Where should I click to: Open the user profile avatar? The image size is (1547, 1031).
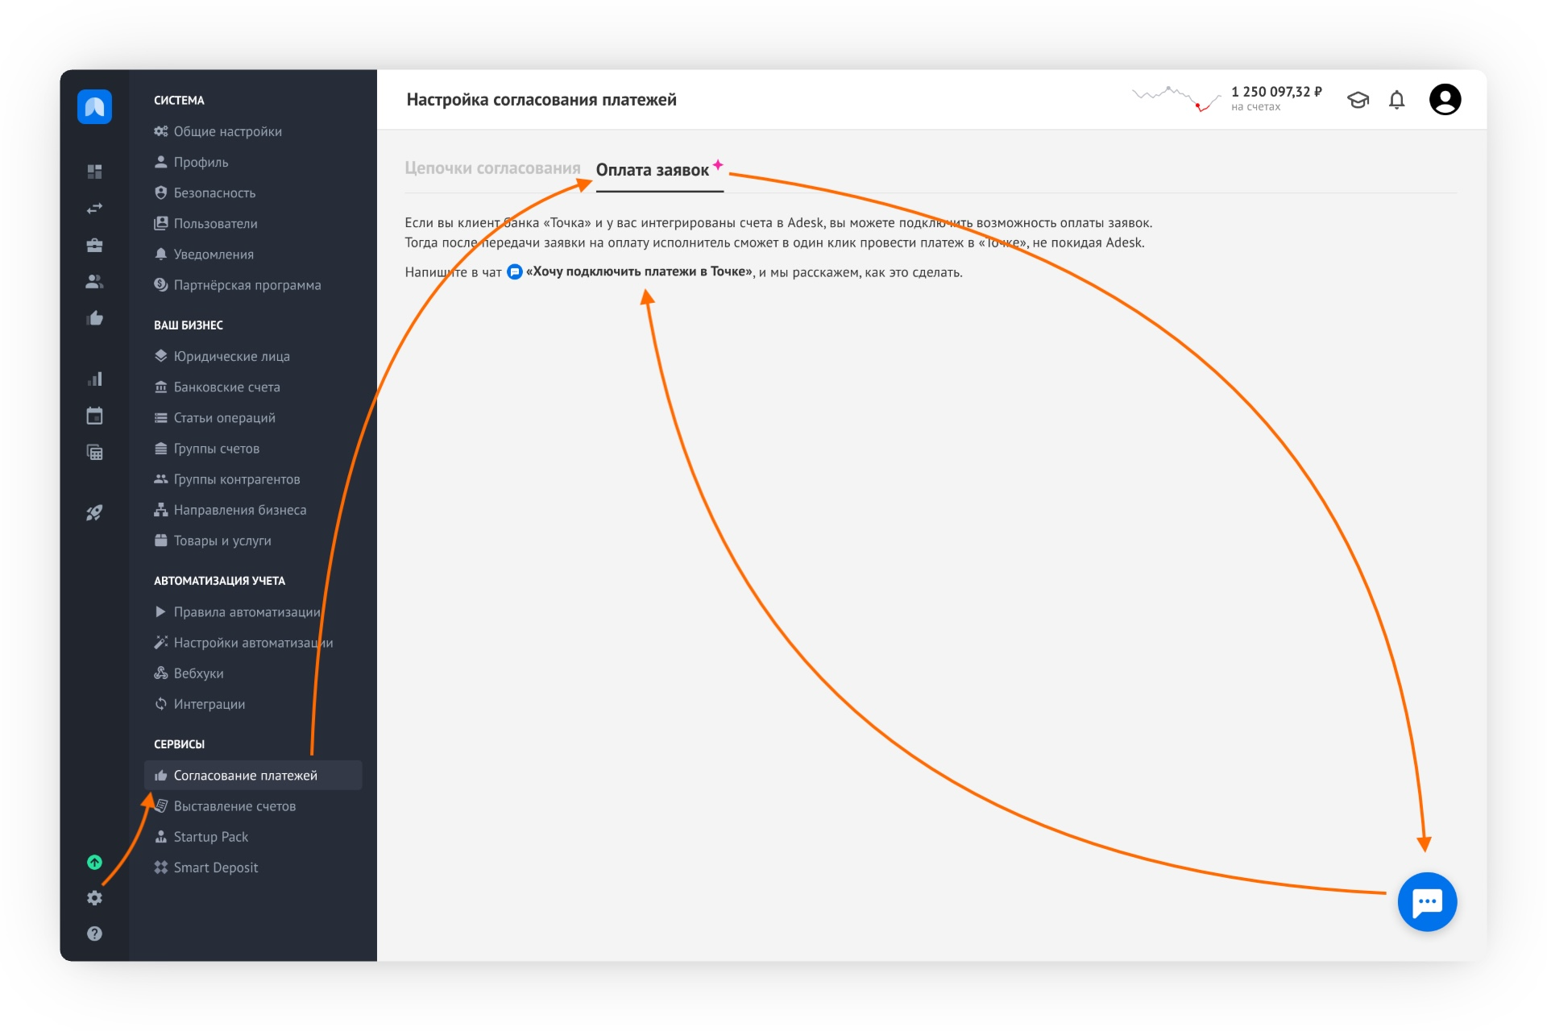coord(1444,100)
